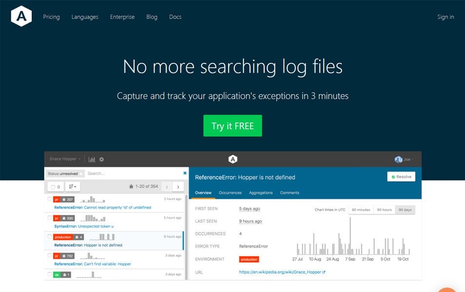This screenshot has height=292, width=465.
Task: Check the 'Can't find variable: Hopper' row
Action: pyautogui.click(x=50, y=255)
